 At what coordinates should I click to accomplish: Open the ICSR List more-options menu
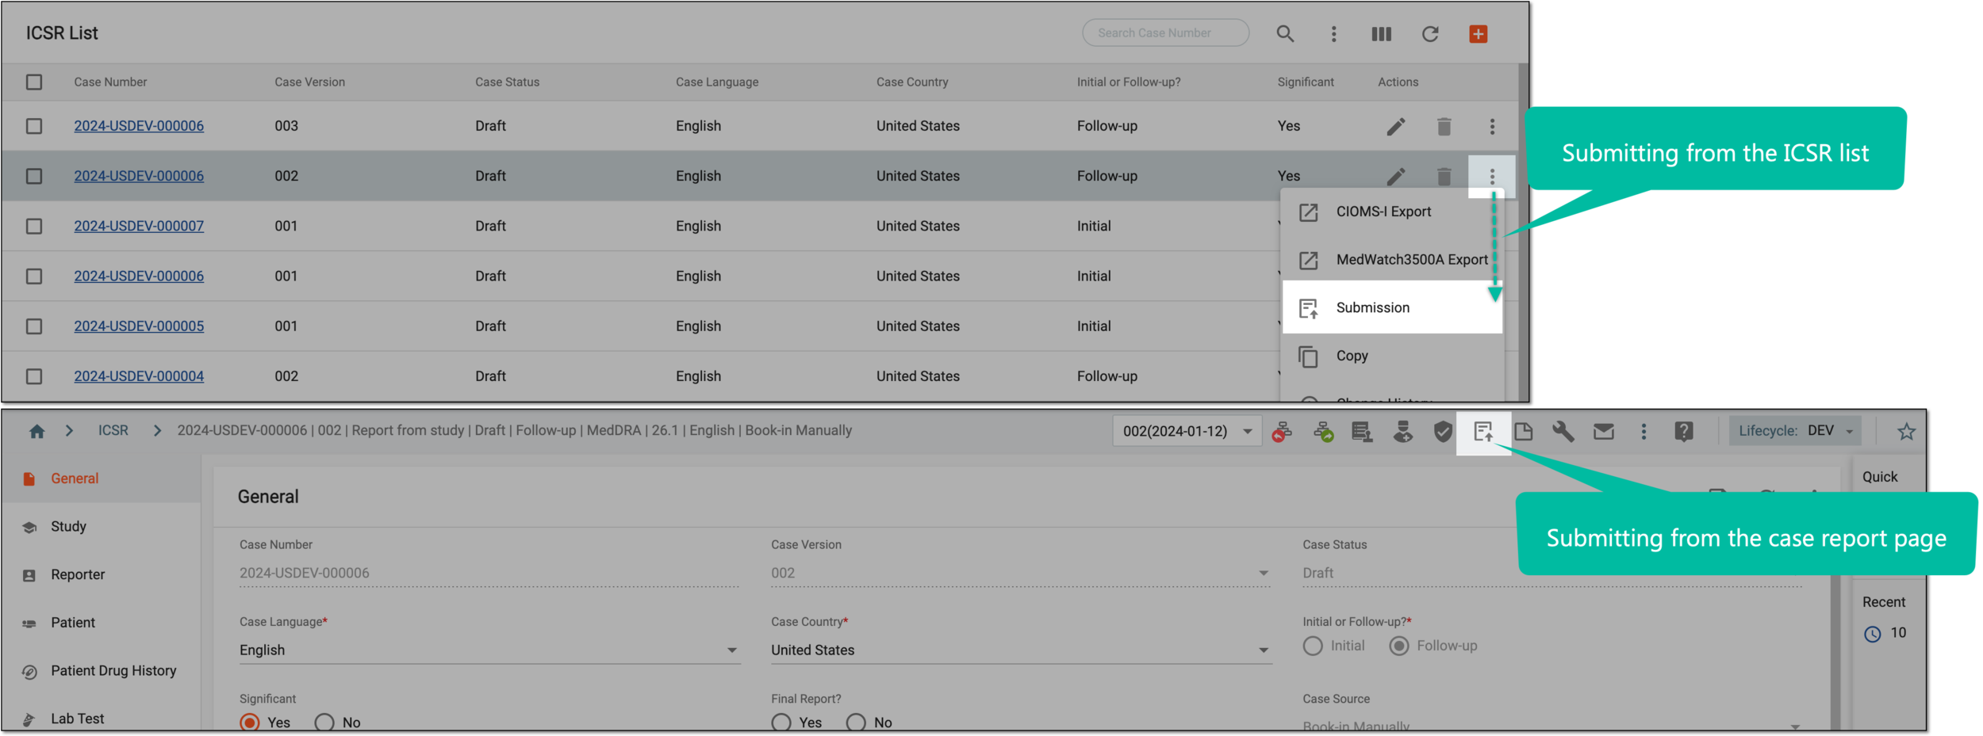(x=1333, y=33)
